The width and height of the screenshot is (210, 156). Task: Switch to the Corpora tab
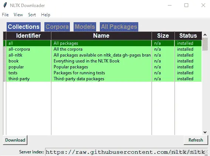click(57, 27)
